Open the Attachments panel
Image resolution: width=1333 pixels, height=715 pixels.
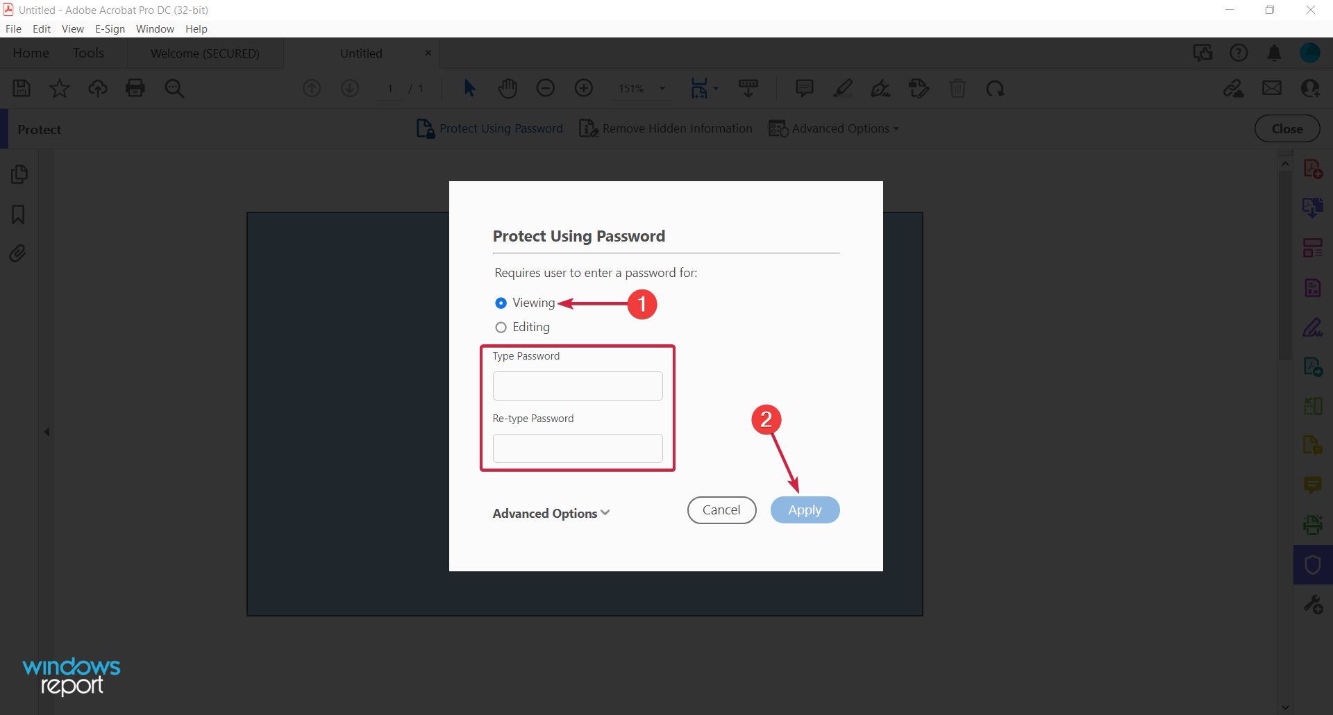(x=19, y=253)
